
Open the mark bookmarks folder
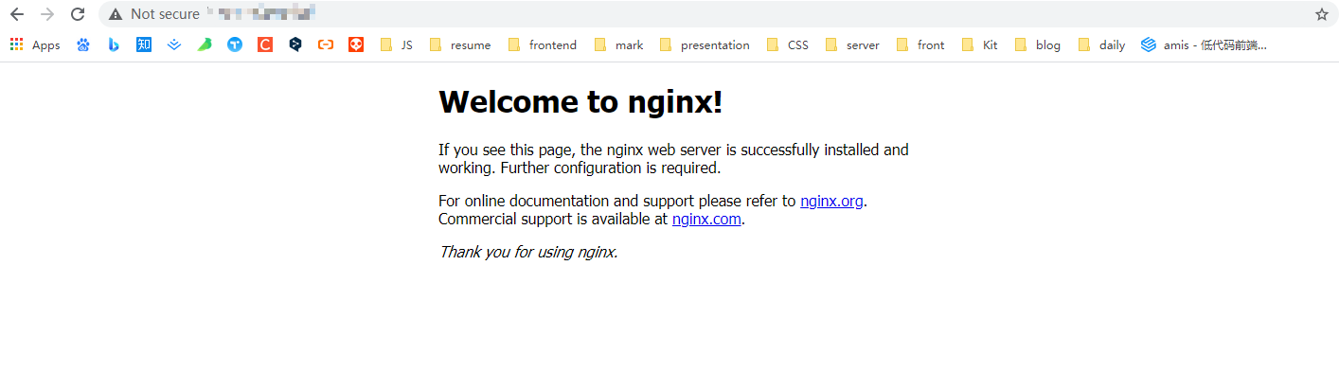(619, 44)
